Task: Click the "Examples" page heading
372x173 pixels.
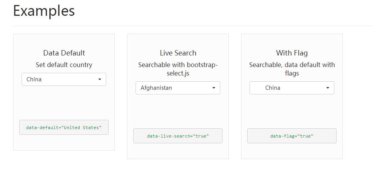Action: pyautogui.click(x=44, y=11)
